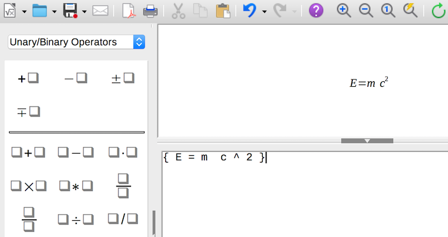Image resolution: width=448 pixels, height=237 pixels.
Task: Click the Print icon
Action: click(x=150, y=11)
